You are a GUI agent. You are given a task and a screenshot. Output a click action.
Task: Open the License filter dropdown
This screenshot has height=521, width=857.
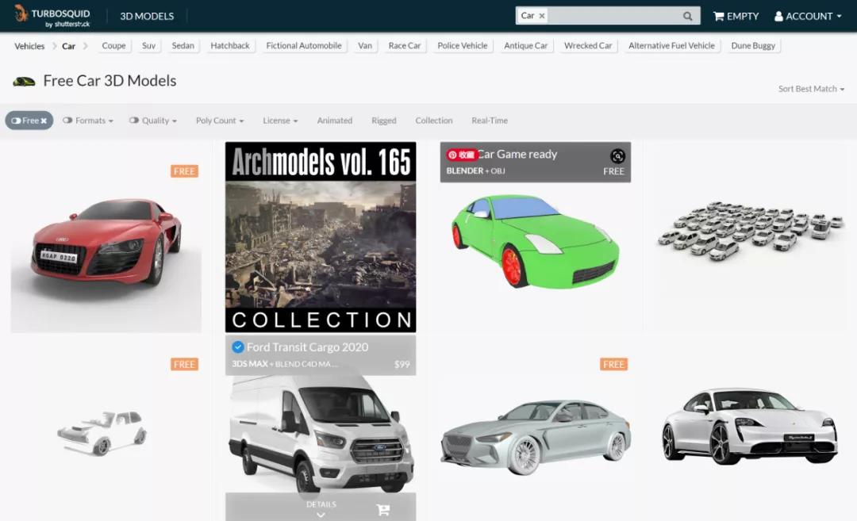coord(280,121)
